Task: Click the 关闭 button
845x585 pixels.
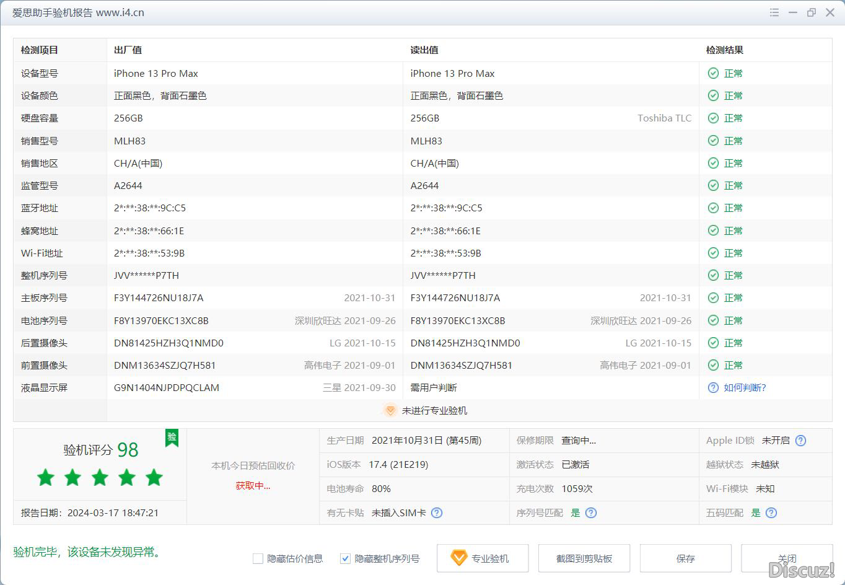Action: [x=787, y=558]
